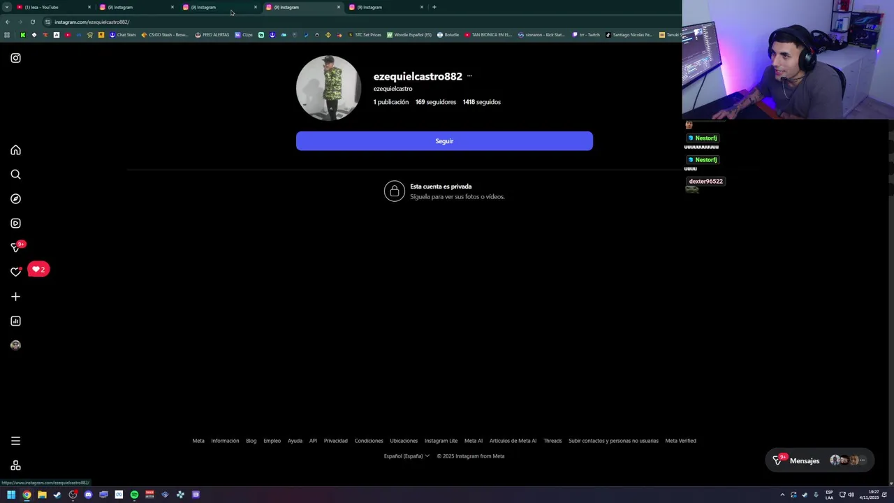The height and width of the screenshot is (503, 894).
Task: Open the Search panel magnifier icon
Action: coord(15,175)
